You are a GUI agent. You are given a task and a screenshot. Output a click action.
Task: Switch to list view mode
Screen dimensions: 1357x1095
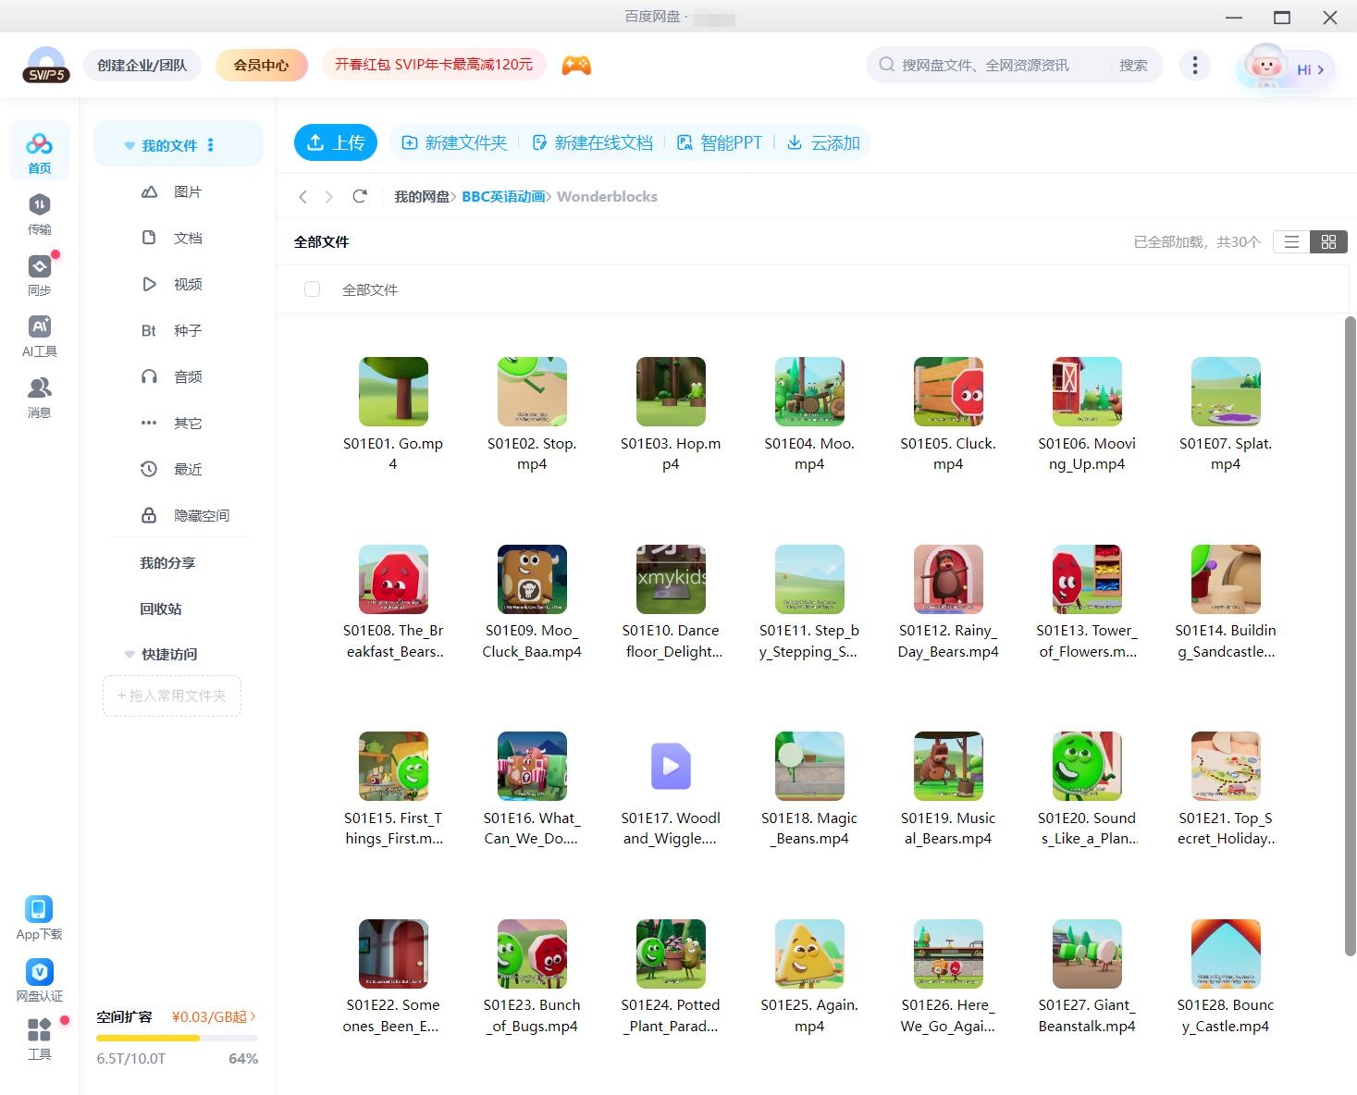tap(1290, 241)
